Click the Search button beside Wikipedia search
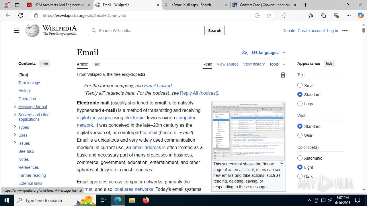The image size is (367, 206). point(214,31)
